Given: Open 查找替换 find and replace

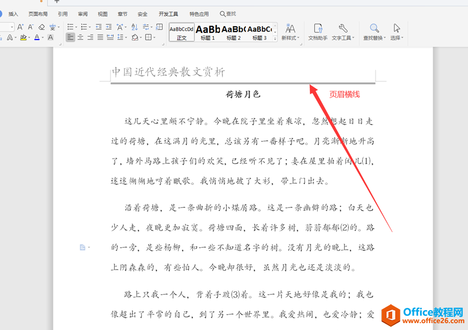Looking at the screenshot, I should coord(375,32).
